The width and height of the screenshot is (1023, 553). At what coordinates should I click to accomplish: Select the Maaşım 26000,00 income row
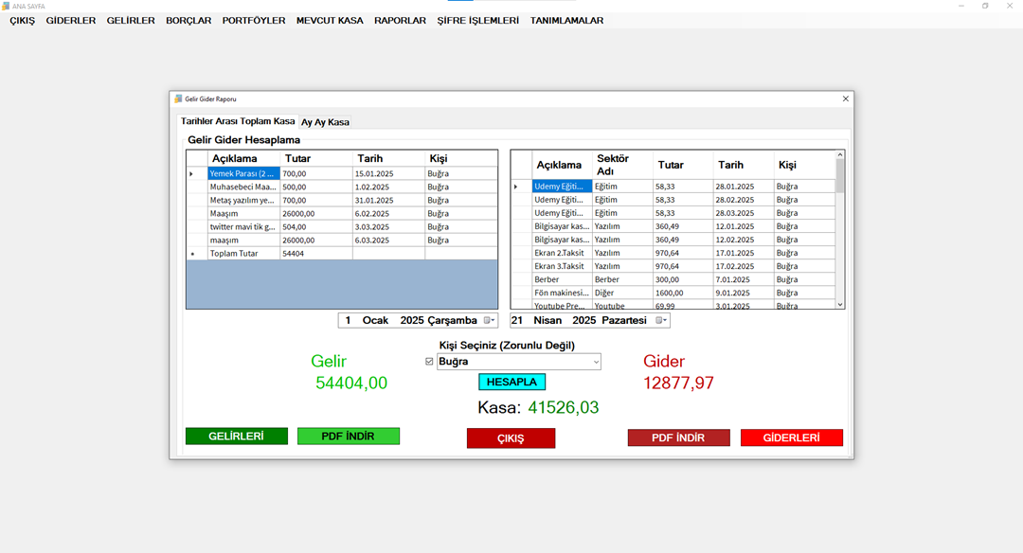tap(244, 214)
